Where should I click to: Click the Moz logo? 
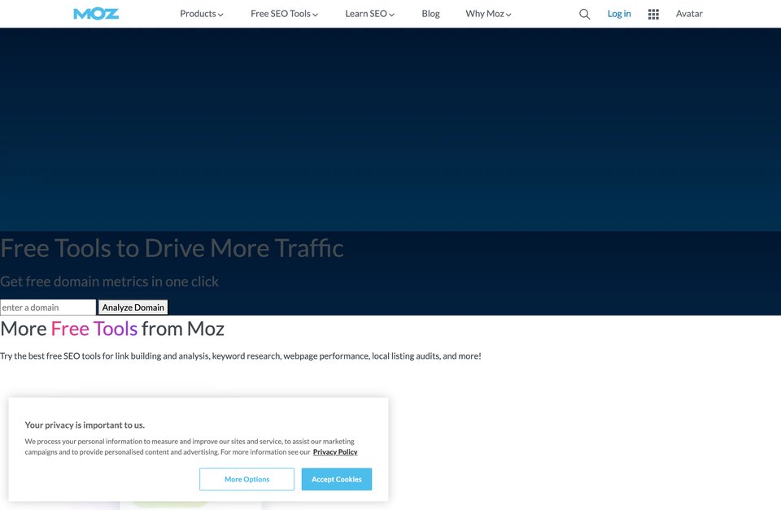click(96, 14)
